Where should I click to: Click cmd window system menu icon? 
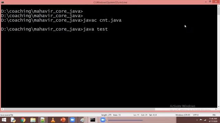click(x=2, y=2)
